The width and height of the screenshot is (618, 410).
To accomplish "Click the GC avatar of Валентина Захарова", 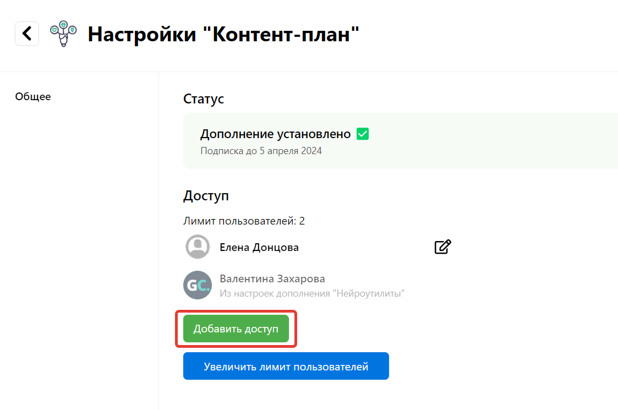I will pyautogui.click(x=197, y=285).
